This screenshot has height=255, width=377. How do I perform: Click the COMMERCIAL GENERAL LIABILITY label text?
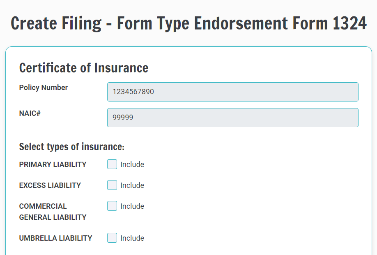pos(53,212)
